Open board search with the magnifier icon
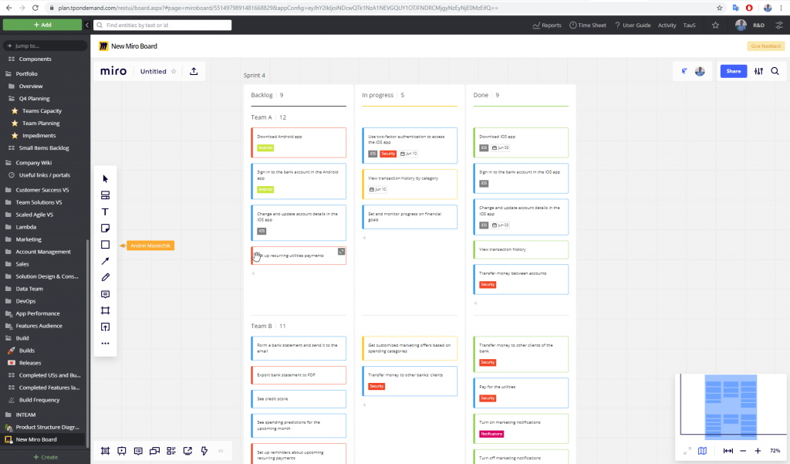 (x=775, y=71)
